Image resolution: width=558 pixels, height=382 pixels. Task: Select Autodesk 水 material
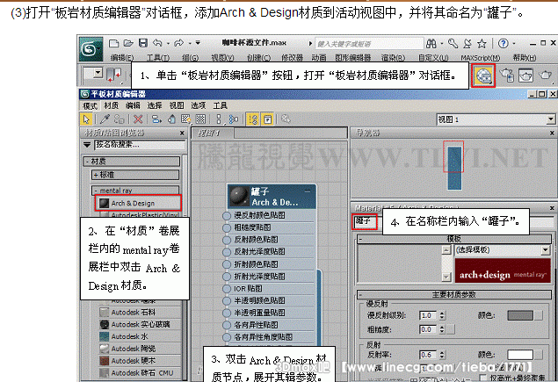coord(140,336)
